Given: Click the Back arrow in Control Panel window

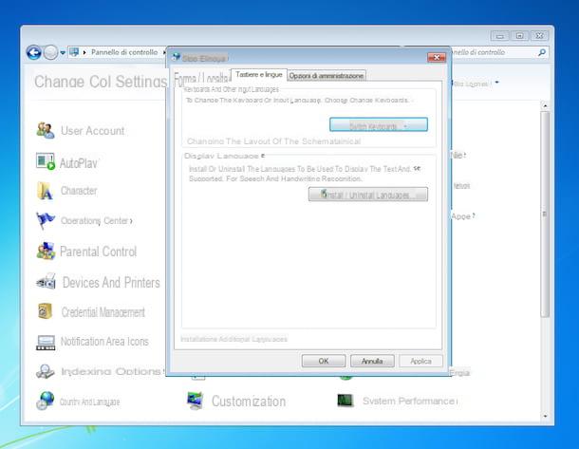Looking at the screenshot, I should (x=33, y=52).
